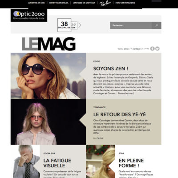The height and width of the screenshot is (178, 178).
Task: Open Le retour des Yé-Yé headline
Action: click(x=120, y=114)
